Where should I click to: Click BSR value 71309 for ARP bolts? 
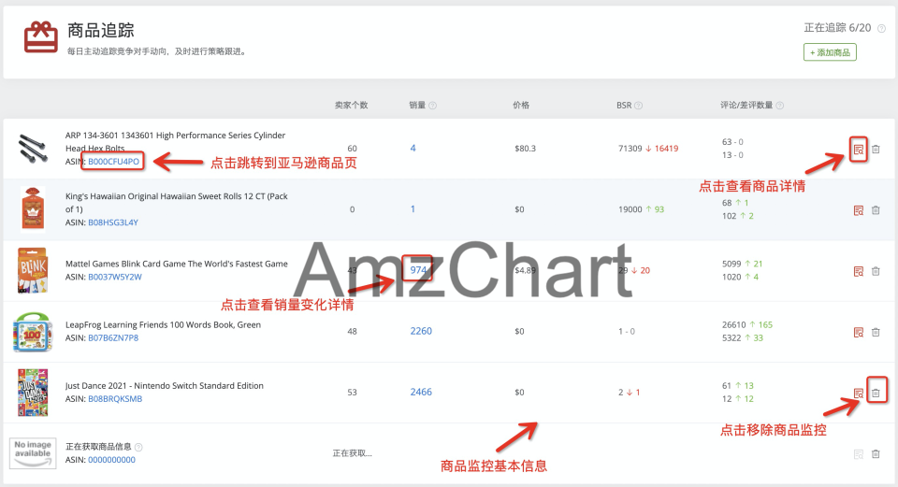click(630, 149)
